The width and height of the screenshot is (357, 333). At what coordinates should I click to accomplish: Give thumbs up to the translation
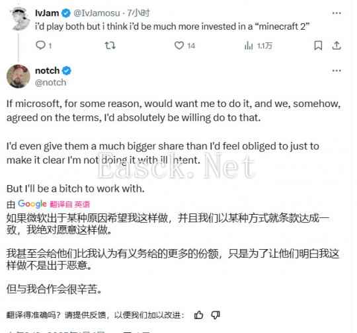click(198, 315)
